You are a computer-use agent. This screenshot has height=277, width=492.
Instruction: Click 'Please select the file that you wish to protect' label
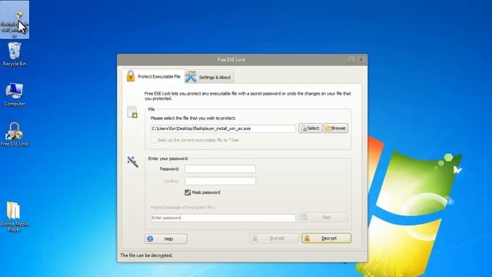coord(193,118)
